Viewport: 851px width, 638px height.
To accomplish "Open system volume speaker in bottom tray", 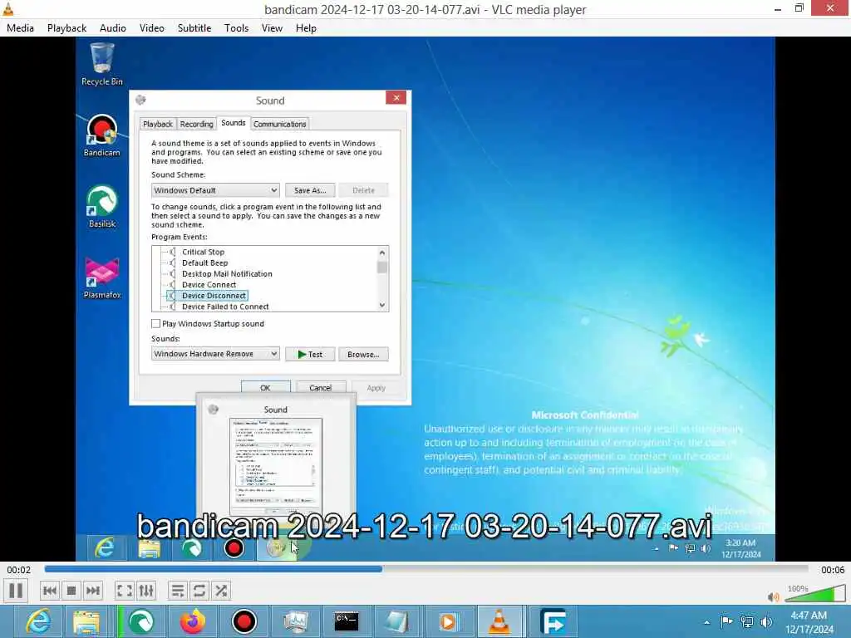I will pos(765,621).
